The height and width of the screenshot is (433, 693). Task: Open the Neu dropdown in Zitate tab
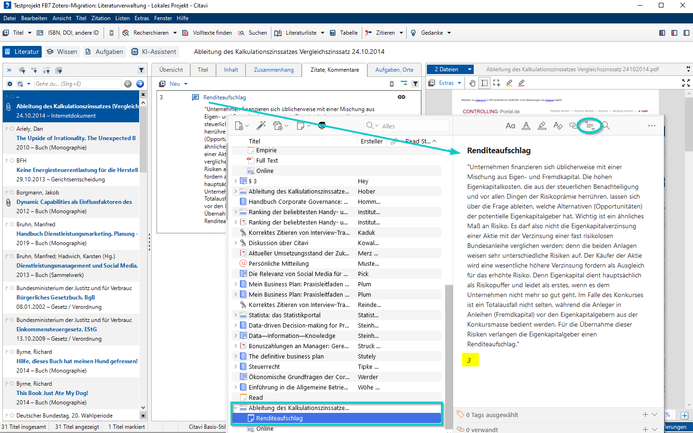pyautogui.click(x=186, y=84)
